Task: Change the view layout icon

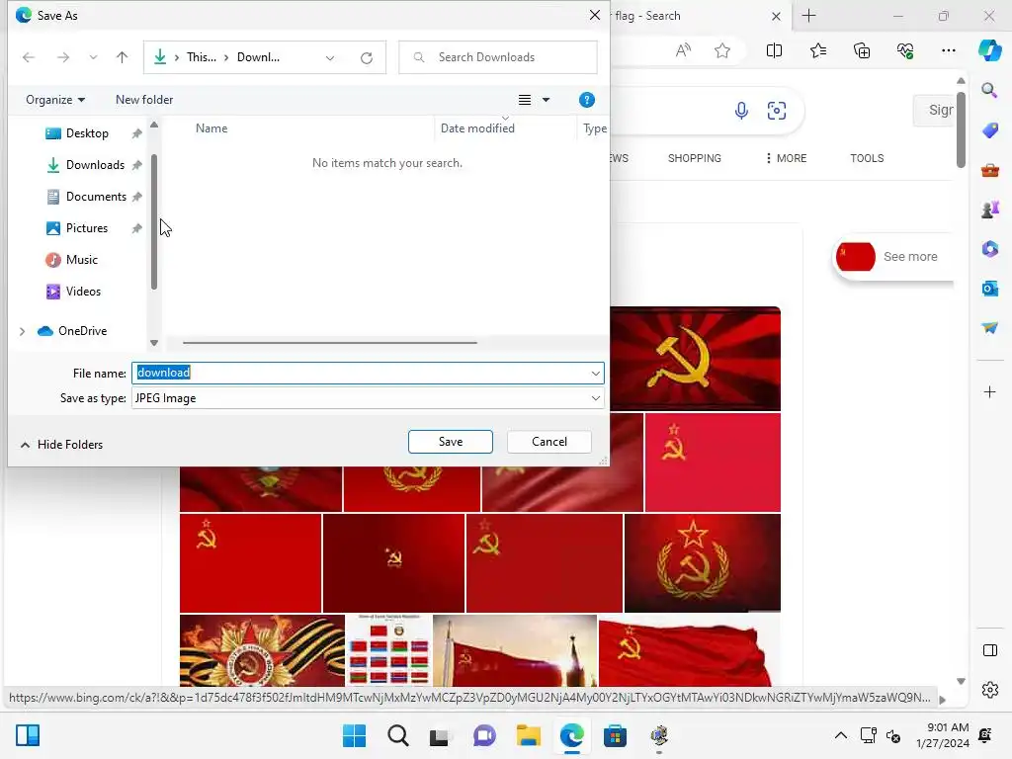Action: coord(525,100)
